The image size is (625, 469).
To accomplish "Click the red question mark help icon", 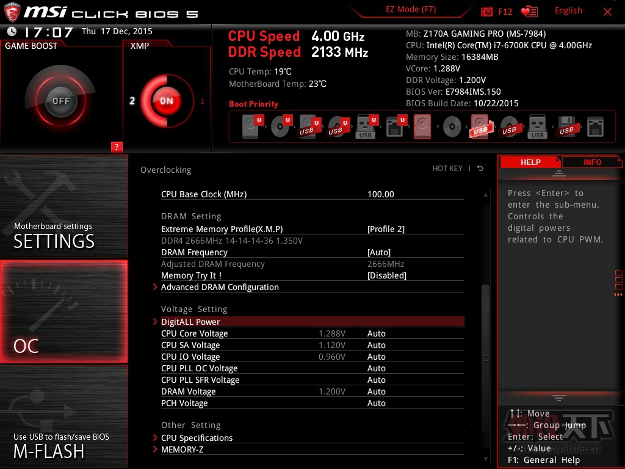I will tap(117, 147).
